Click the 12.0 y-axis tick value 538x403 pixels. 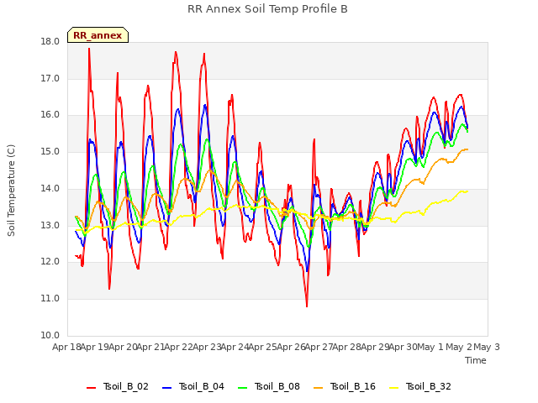(x=50, y=262)
